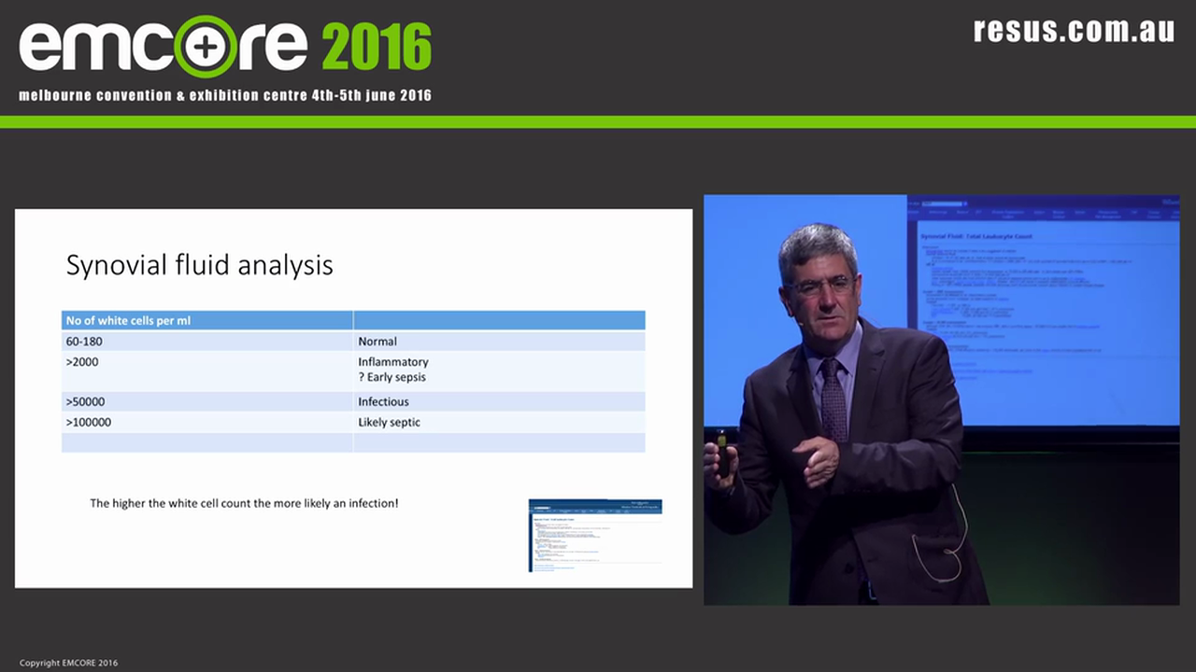Click the EMCORE 2016 logo

pyautogui.click(x=224, y=47)
